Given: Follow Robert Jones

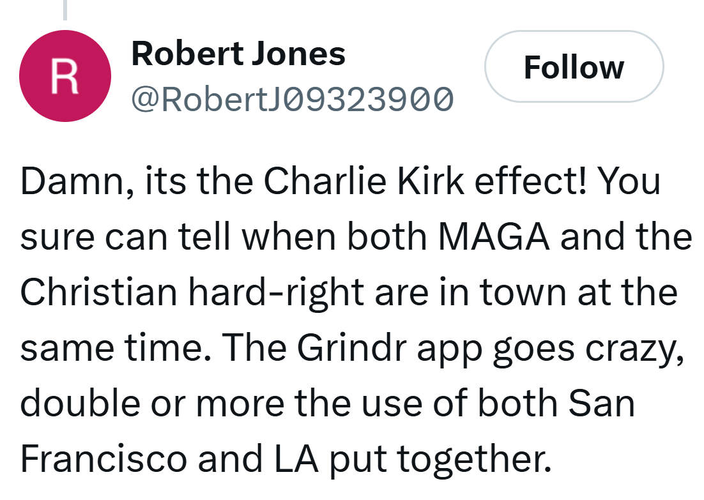Looking at the screenshot, I should (574, 67).
